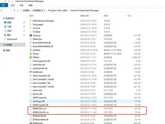Switch to the 共享 ribbon tab
The width and height of the screenshot is (165, 124).
click(x=21, y=5)
